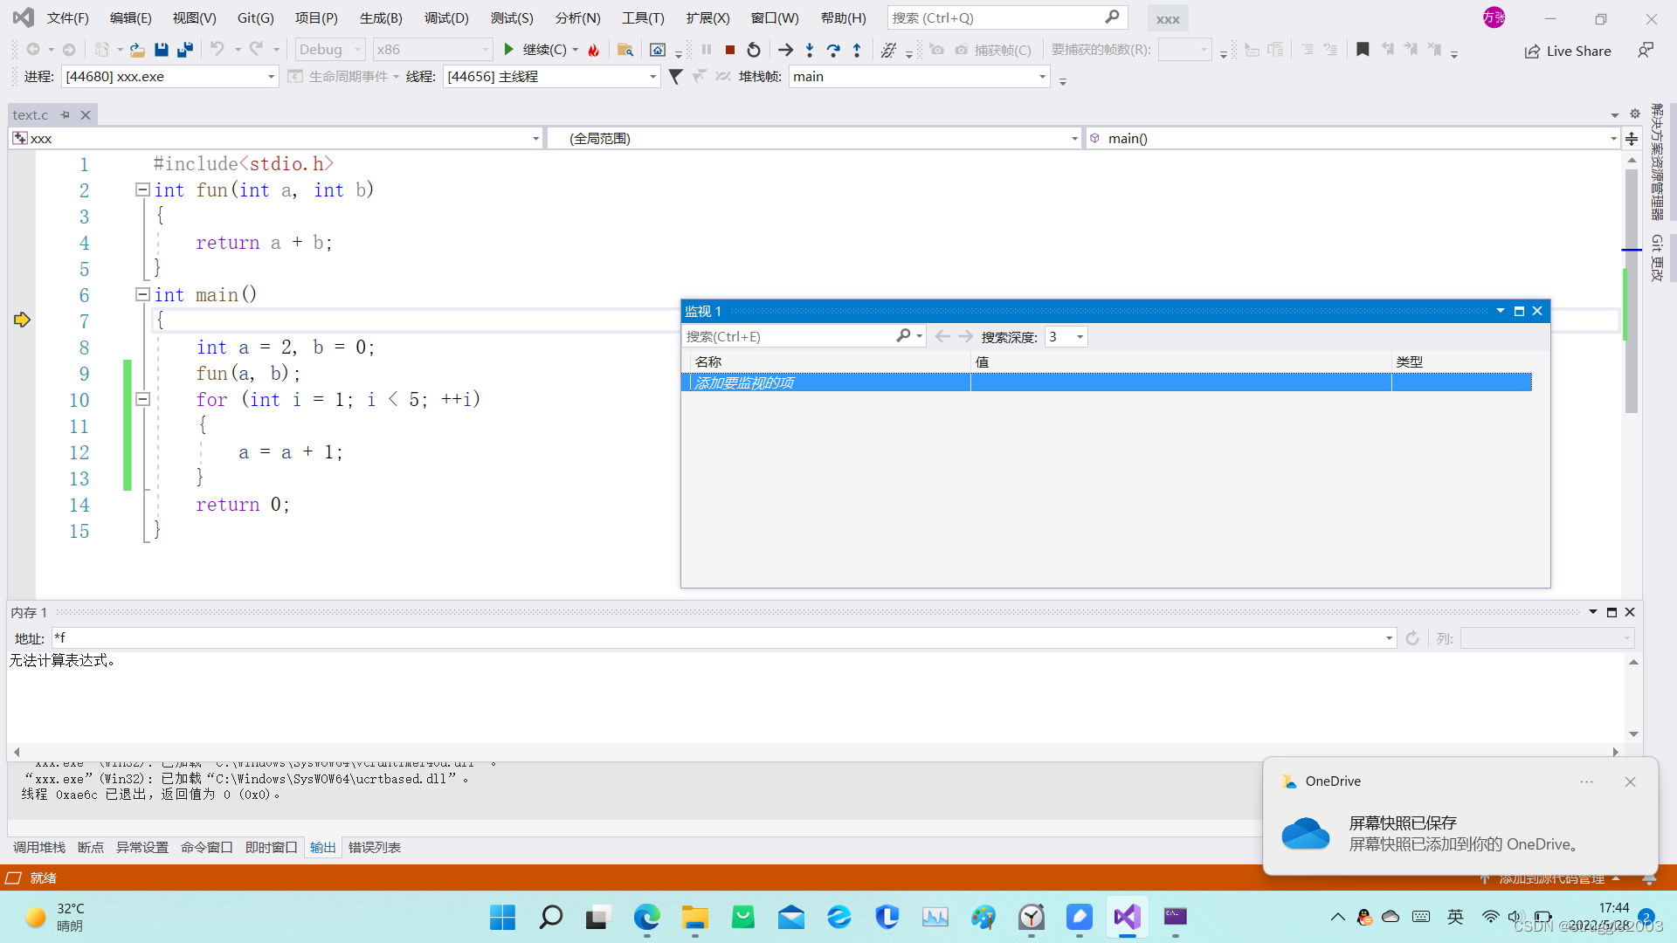Click Step Into arrow icon
1677x943 pixels.
pyautogui.click(x=810, y=50)
